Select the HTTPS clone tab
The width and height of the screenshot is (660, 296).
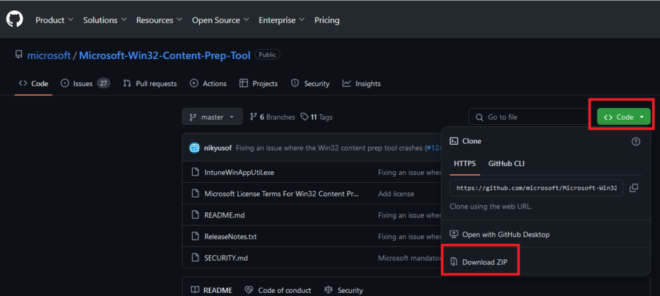click(465, 163)
